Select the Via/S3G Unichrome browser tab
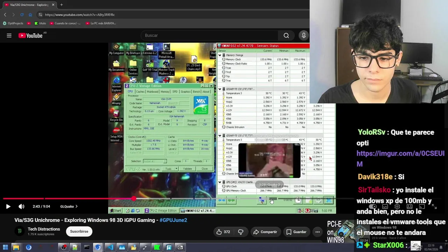Screen dimensions: 448x252 click(x=29, y=5)
